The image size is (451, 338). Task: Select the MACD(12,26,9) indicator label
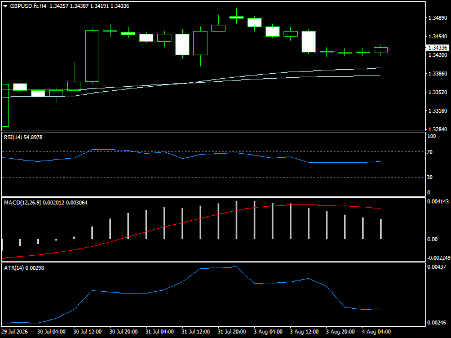coord(46,203)
